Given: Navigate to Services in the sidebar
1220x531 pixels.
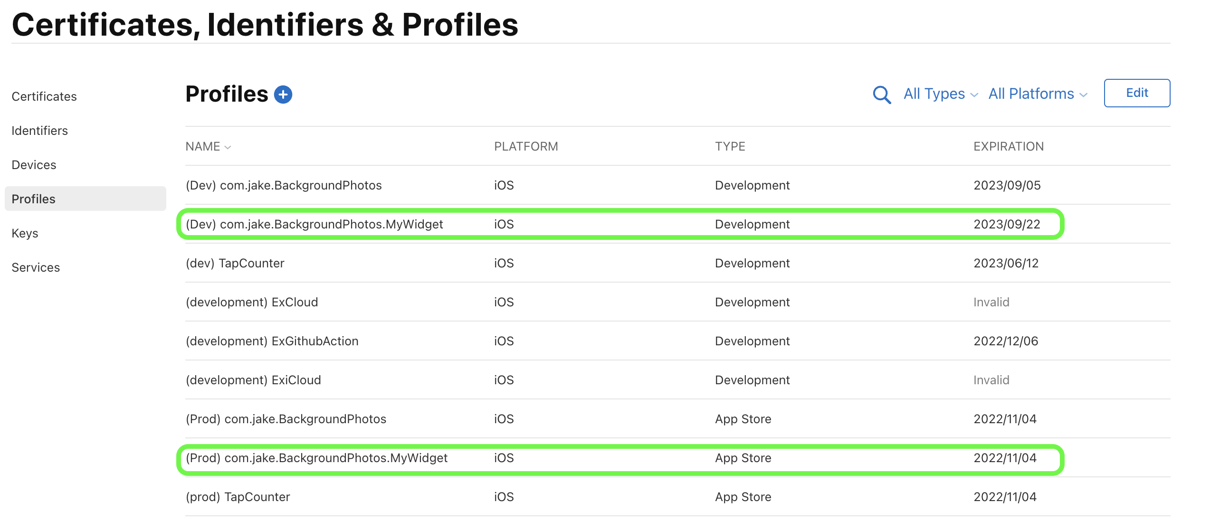Looking at the screenshot, I should pos(36,267).
